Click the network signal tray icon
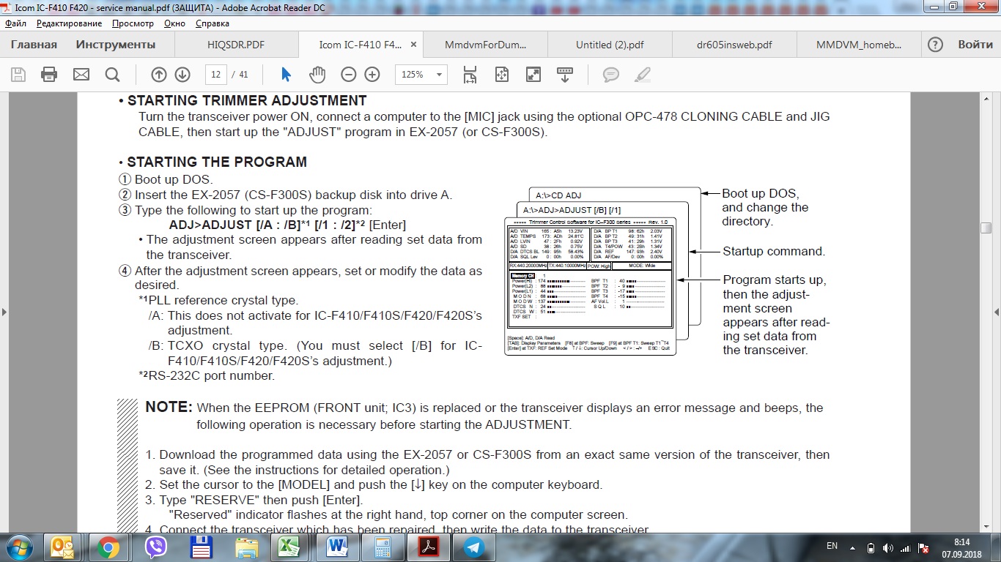The height and width of the screenshot is (562, 1001). [x=906, y=547]
